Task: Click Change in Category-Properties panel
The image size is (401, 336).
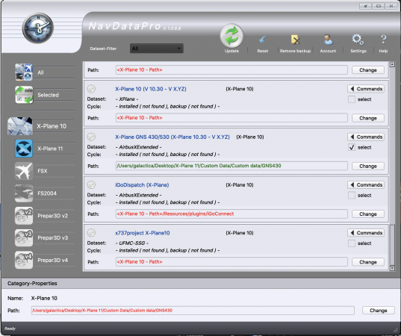Action: (x=379, y=310)
